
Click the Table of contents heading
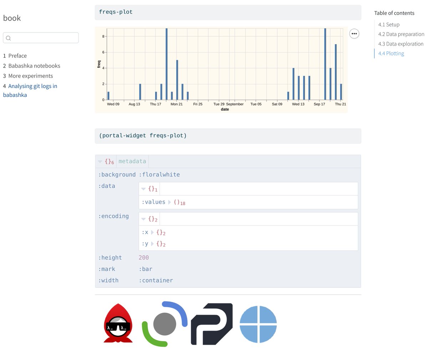tap(394, 13)
